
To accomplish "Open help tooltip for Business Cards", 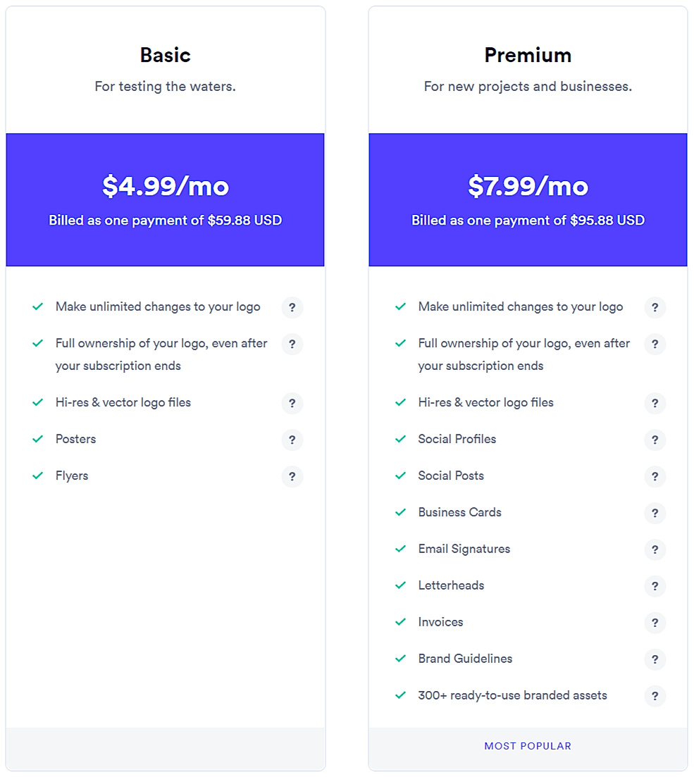I will pyautogui.click(x=655, y=513).
